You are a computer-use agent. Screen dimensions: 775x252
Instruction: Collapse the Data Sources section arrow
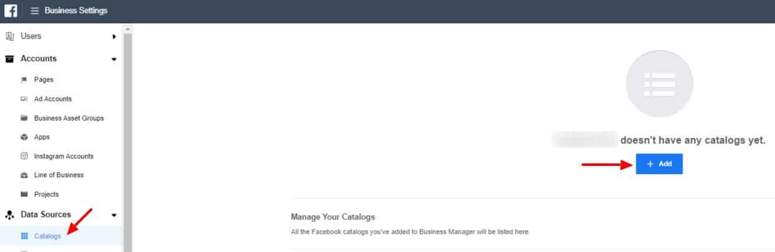click(x=114, y=215)
